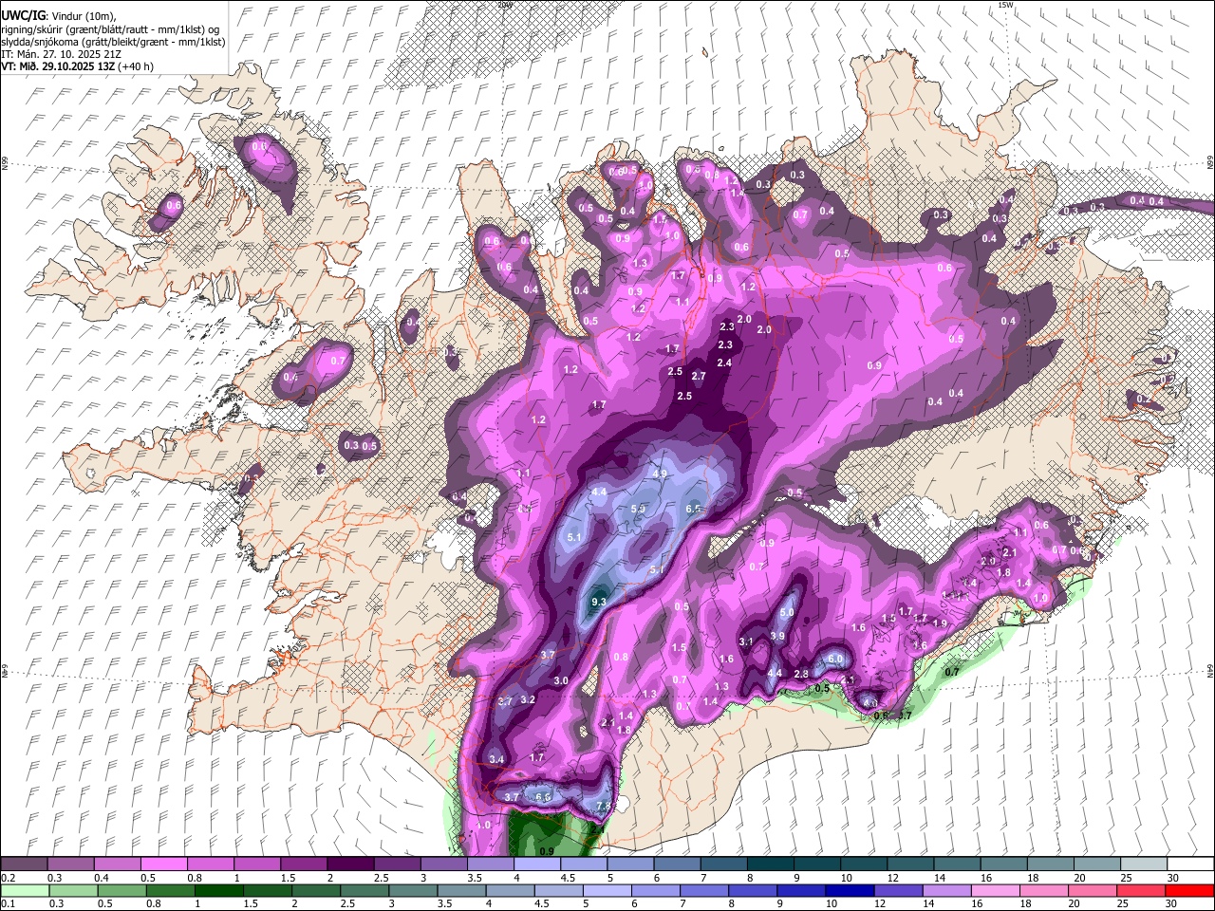The image size is (1215, 911).
Task: Click the 3.2 value on the map
Action: 529,699
